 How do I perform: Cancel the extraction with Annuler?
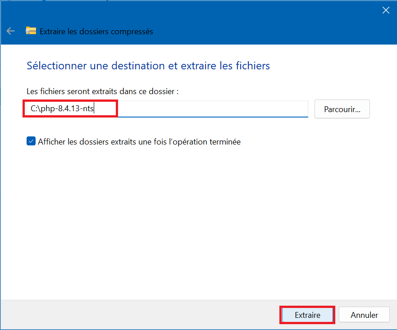pos(364,315)
